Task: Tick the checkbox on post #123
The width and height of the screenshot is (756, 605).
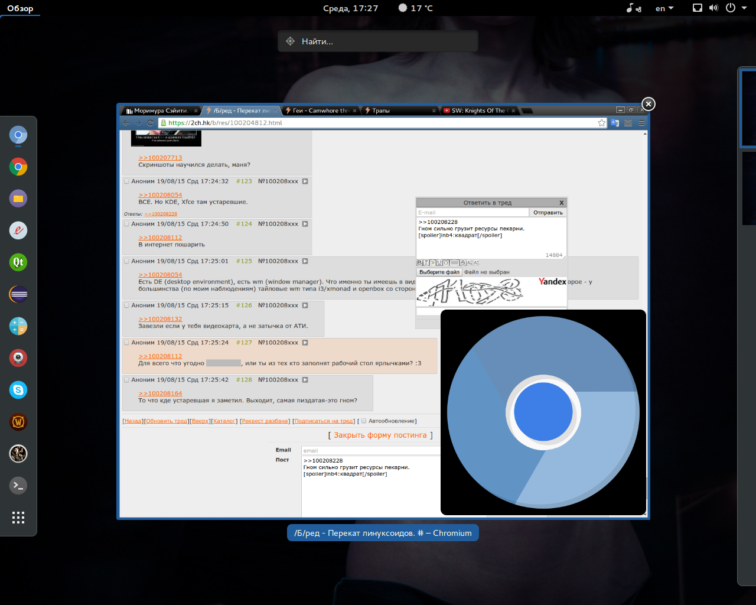Action: point(126,181)
